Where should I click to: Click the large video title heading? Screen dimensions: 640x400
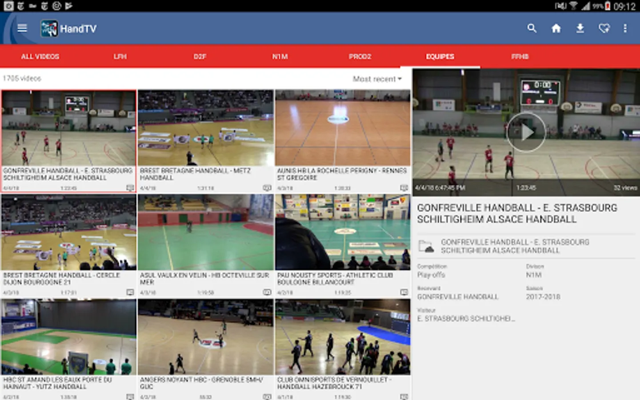click(517, 213)
